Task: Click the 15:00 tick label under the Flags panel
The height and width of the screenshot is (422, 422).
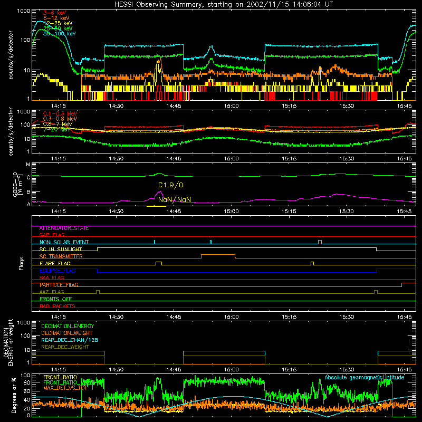Action: coord(231,317)
